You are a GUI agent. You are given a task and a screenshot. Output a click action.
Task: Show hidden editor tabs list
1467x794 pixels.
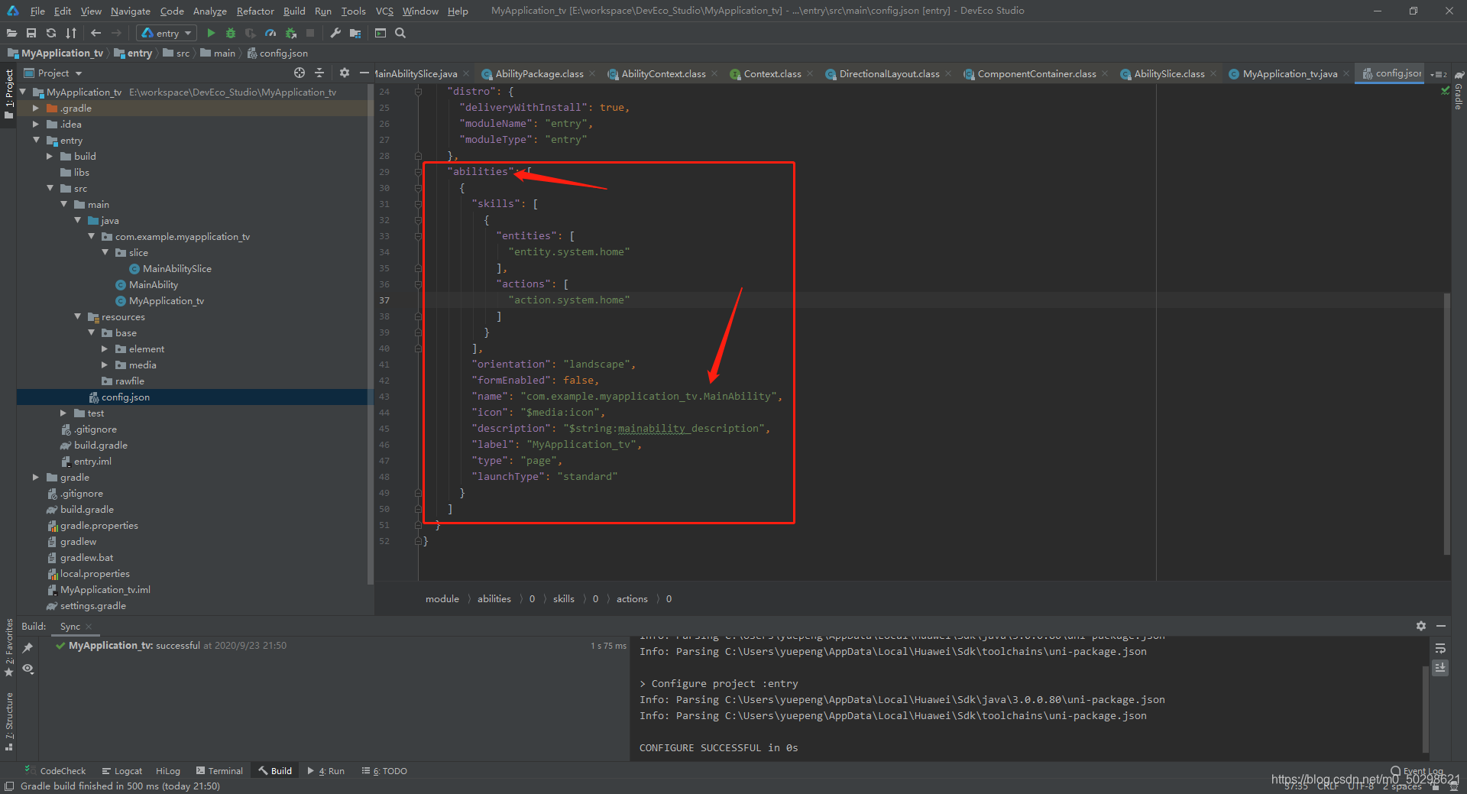point(1439,74)
